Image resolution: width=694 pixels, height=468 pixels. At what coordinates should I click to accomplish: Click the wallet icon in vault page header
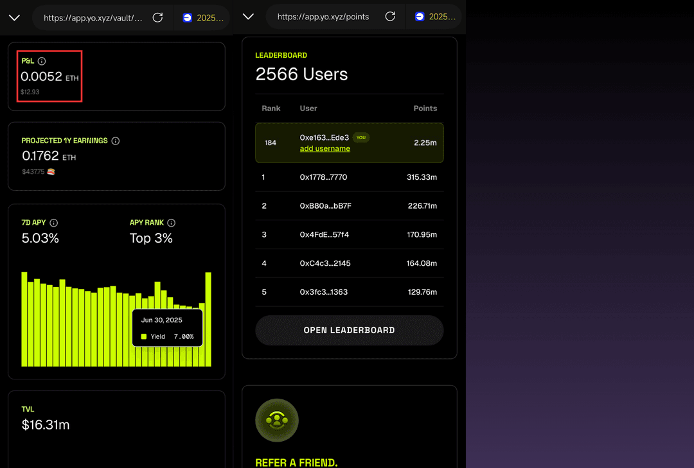coord(188,17)
